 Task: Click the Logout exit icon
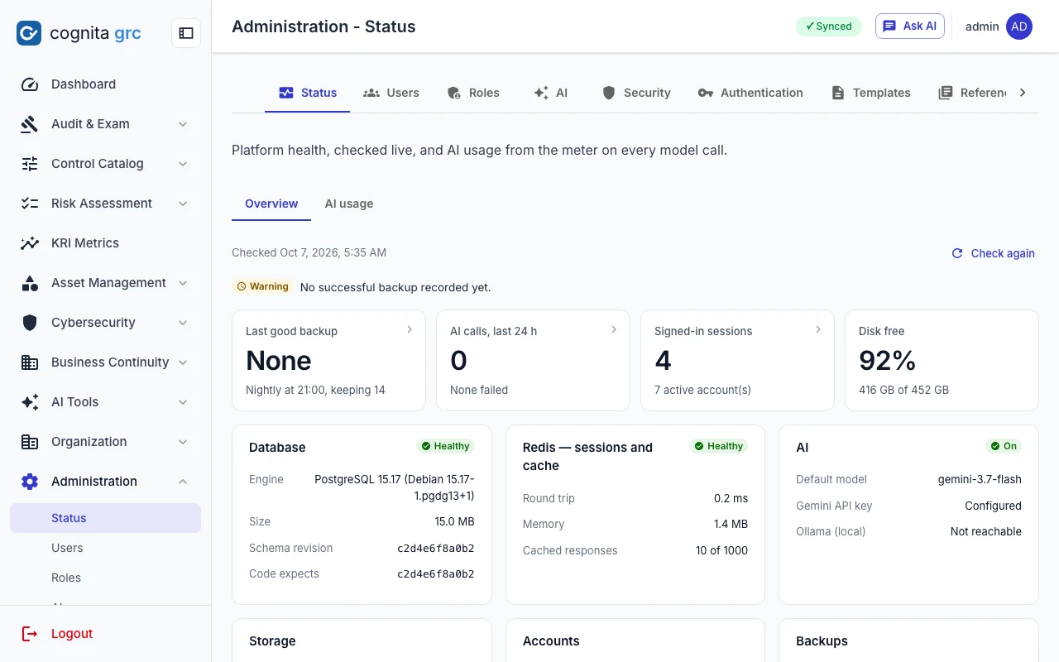click(30, 634)
